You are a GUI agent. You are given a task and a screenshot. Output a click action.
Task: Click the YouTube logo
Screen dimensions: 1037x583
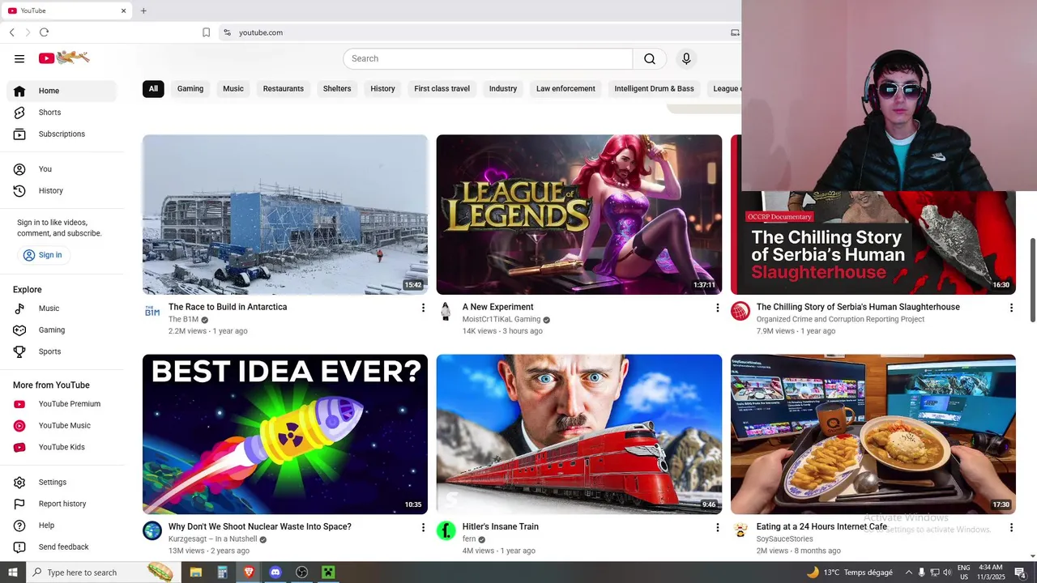coord(64,57)
